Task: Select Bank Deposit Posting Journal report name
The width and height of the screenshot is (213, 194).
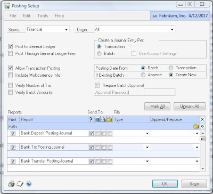Action: click(46, 133)
